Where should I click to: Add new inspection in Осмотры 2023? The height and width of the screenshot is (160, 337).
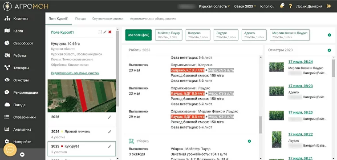329,50
